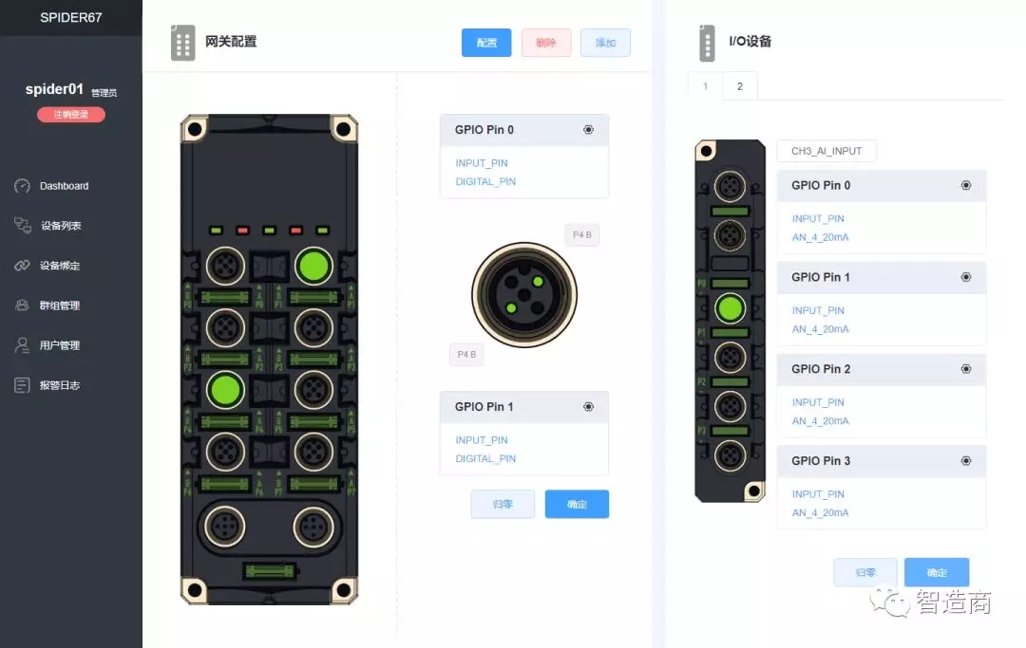Image resolution: width=1026 pixels, height=648 pixels.
Task: Select 群组管理 group management icon
Action: [x=22, y=305]
